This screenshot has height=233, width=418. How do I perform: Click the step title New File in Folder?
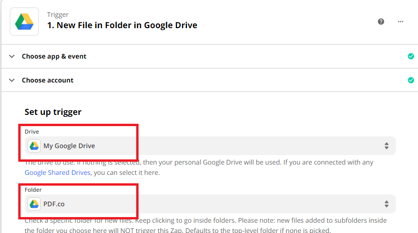click(x=122, y=25)
